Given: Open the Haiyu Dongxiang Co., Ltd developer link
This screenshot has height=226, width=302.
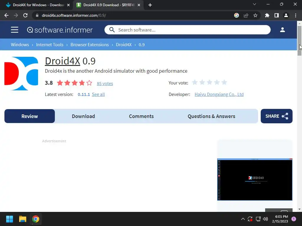Looking at the screenshot, I should pos(219,94).
